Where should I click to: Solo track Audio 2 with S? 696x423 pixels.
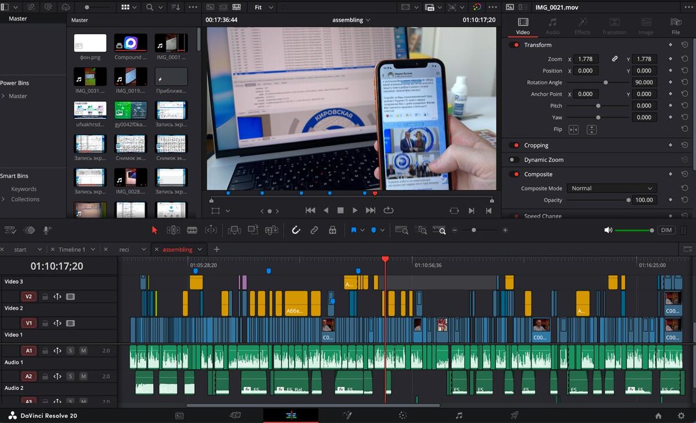70,377
